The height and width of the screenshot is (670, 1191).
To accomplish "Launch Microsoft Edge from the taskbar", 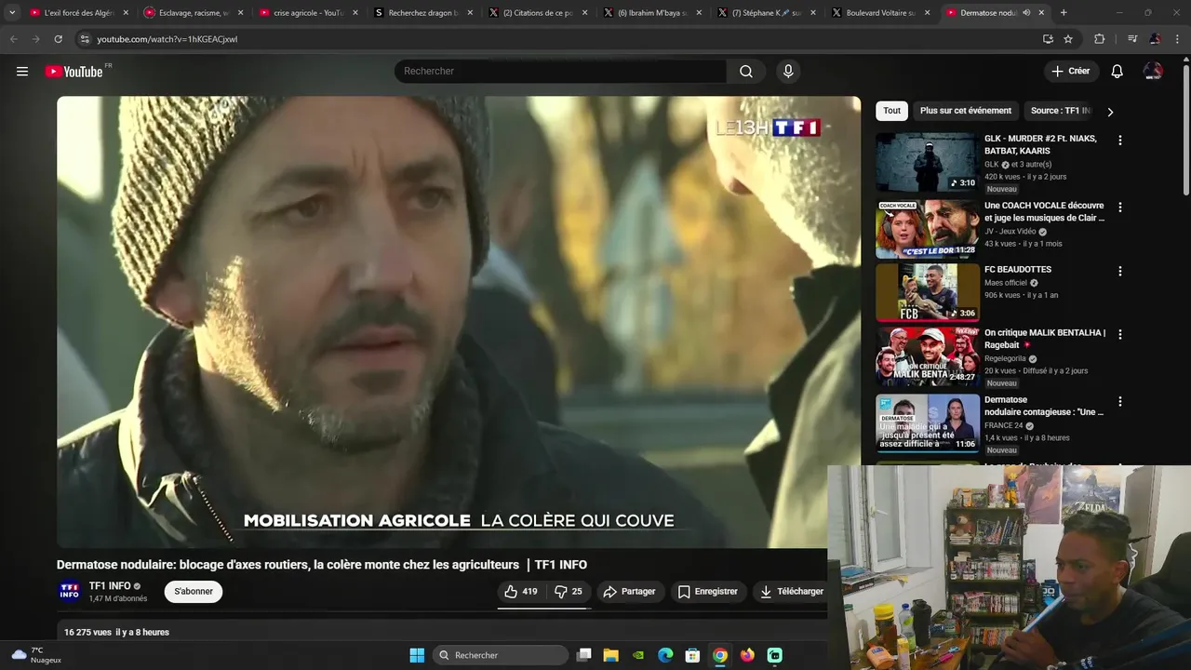I will click(665, 655).
